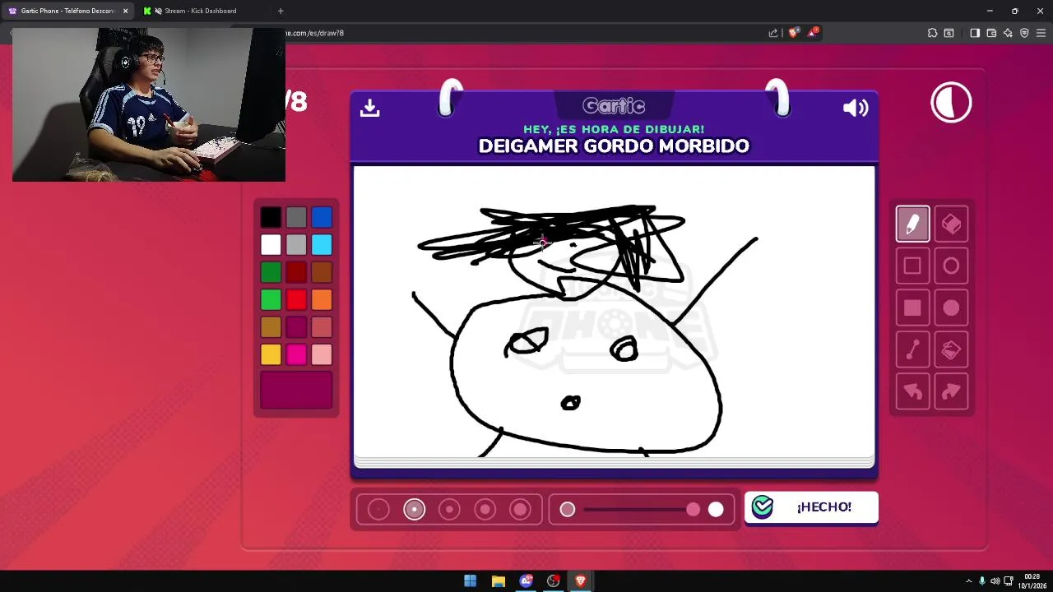Show hidden system tray icons chevron
1053x592 pixels.
pos(968,581)
